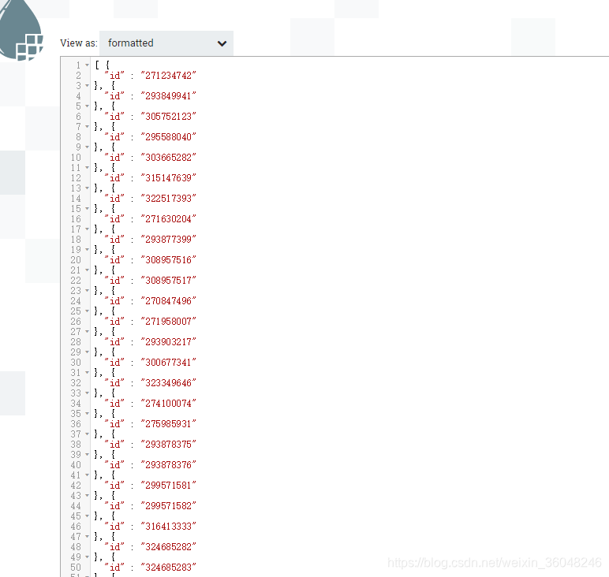
Task: Click the id value "271958007"
Action: 169,322
